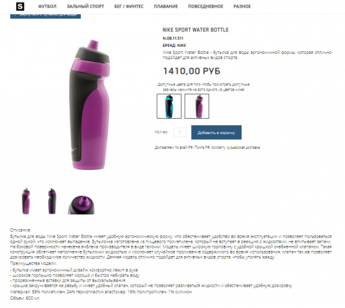The width and height of the screenshot is (345, 308).
Task: Add the bottle to the cart
Action: click(216, 132)
